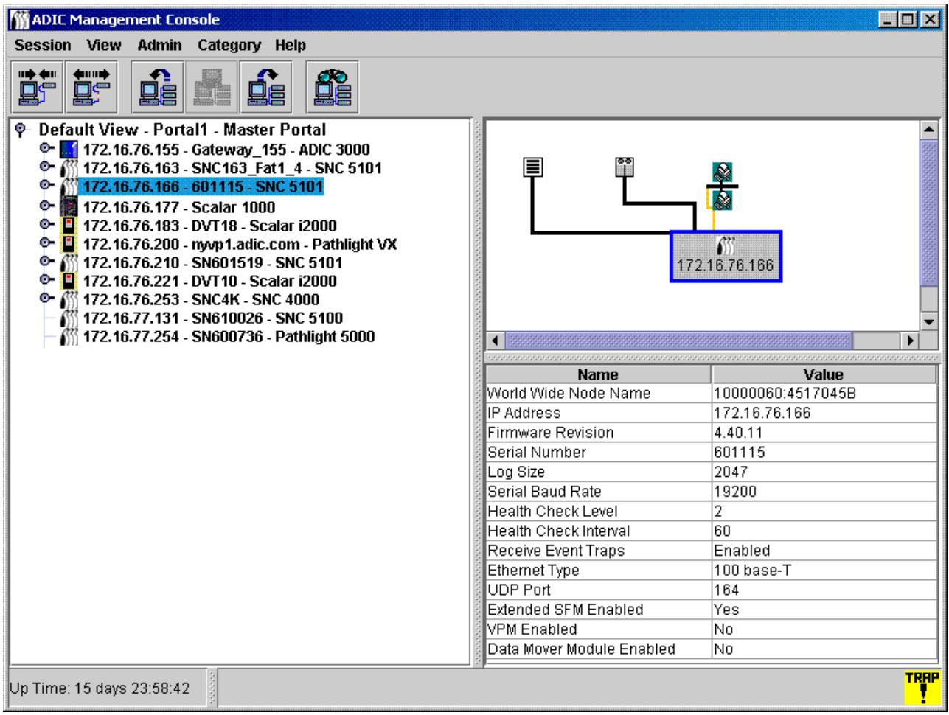949x715 pixels.
Task: Open the Admin menu
Action: (159, 46)
